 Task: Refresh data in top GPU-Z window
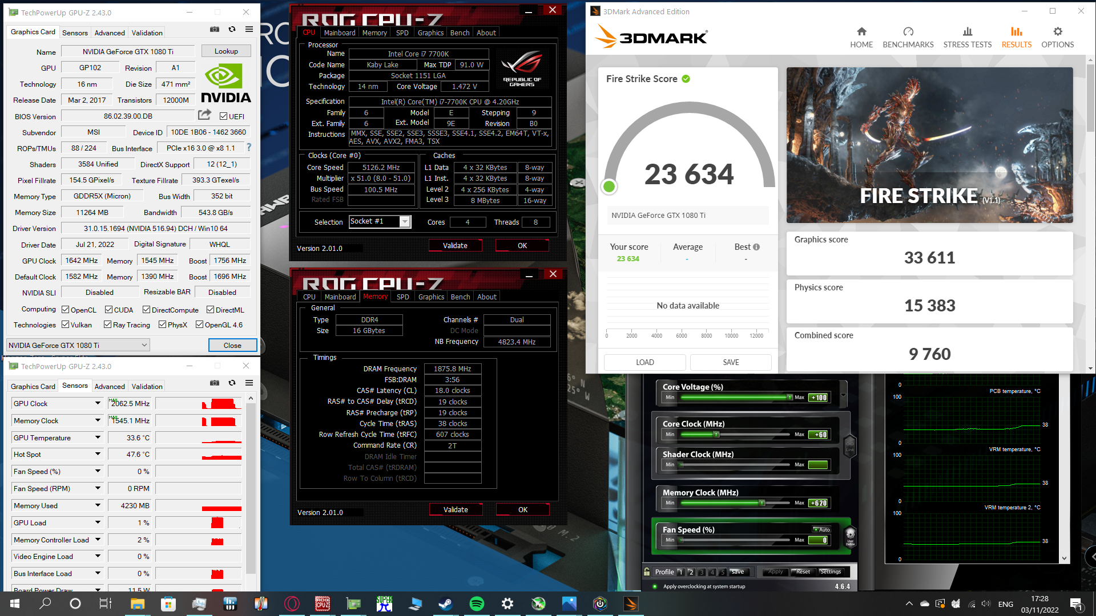tap(232, 30)
